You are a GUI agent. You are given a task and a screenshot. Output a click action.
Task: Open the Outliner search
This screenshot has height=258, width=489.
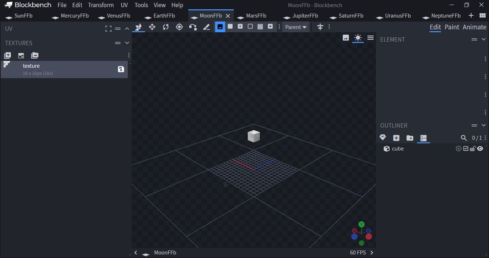tap(464, 138)
